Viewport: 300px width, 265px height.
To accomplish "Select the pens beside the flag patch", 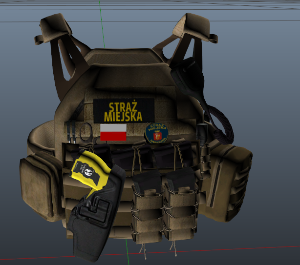I will click(x=70, y=133).
